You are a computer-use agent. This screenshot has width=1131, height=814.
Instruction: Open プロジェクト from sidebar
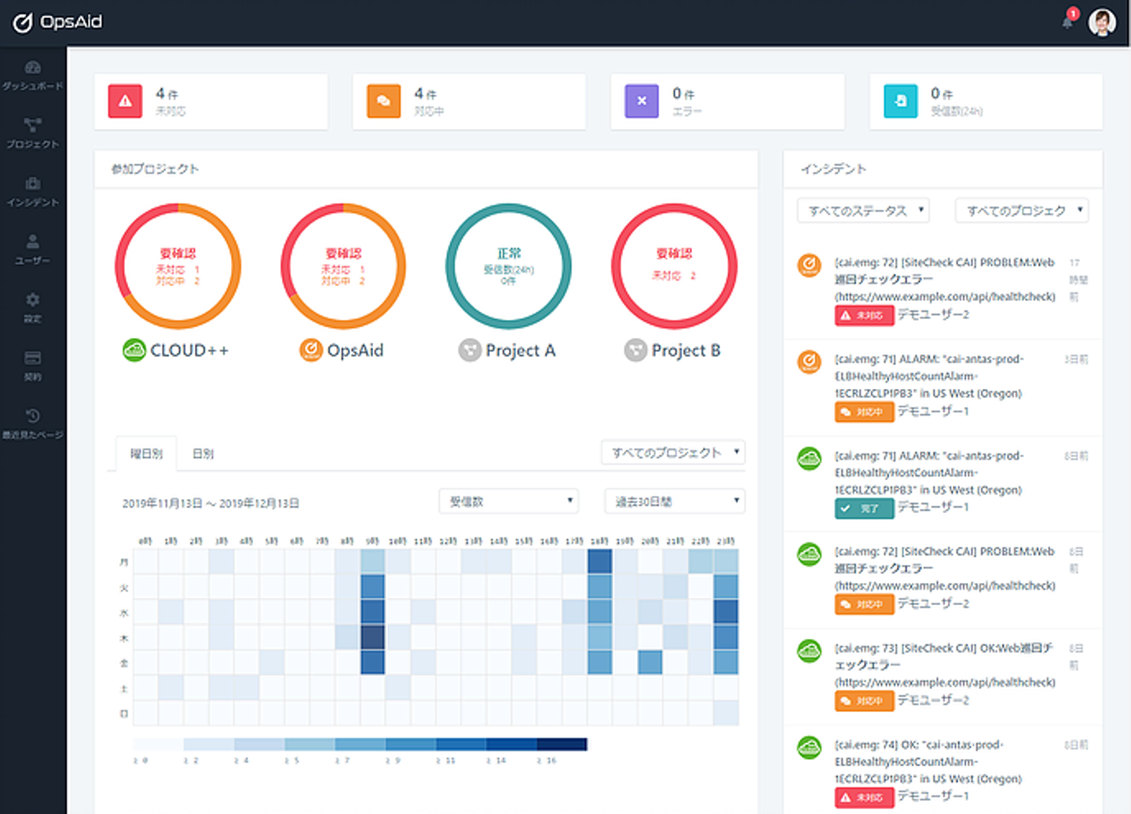coord(33,134)
